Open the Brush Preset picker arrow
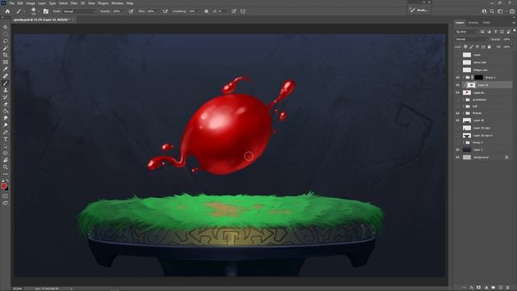517x291 pixels. point(39,11)
